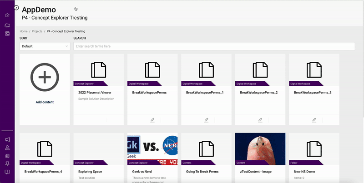
Task: Click the edit pencil on BreakWorkspacePerms_3
Action: 314,120
